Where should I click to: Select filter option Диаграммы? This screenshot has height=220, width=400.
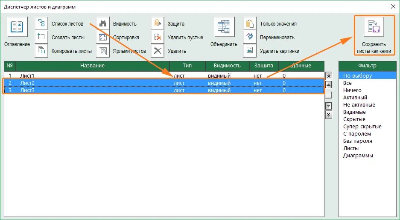[x=368, y=156]
